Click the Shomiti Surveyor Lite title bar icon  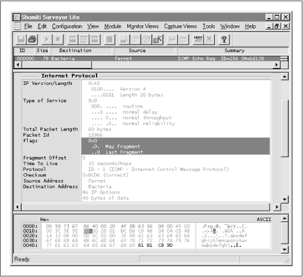point(16,17)
